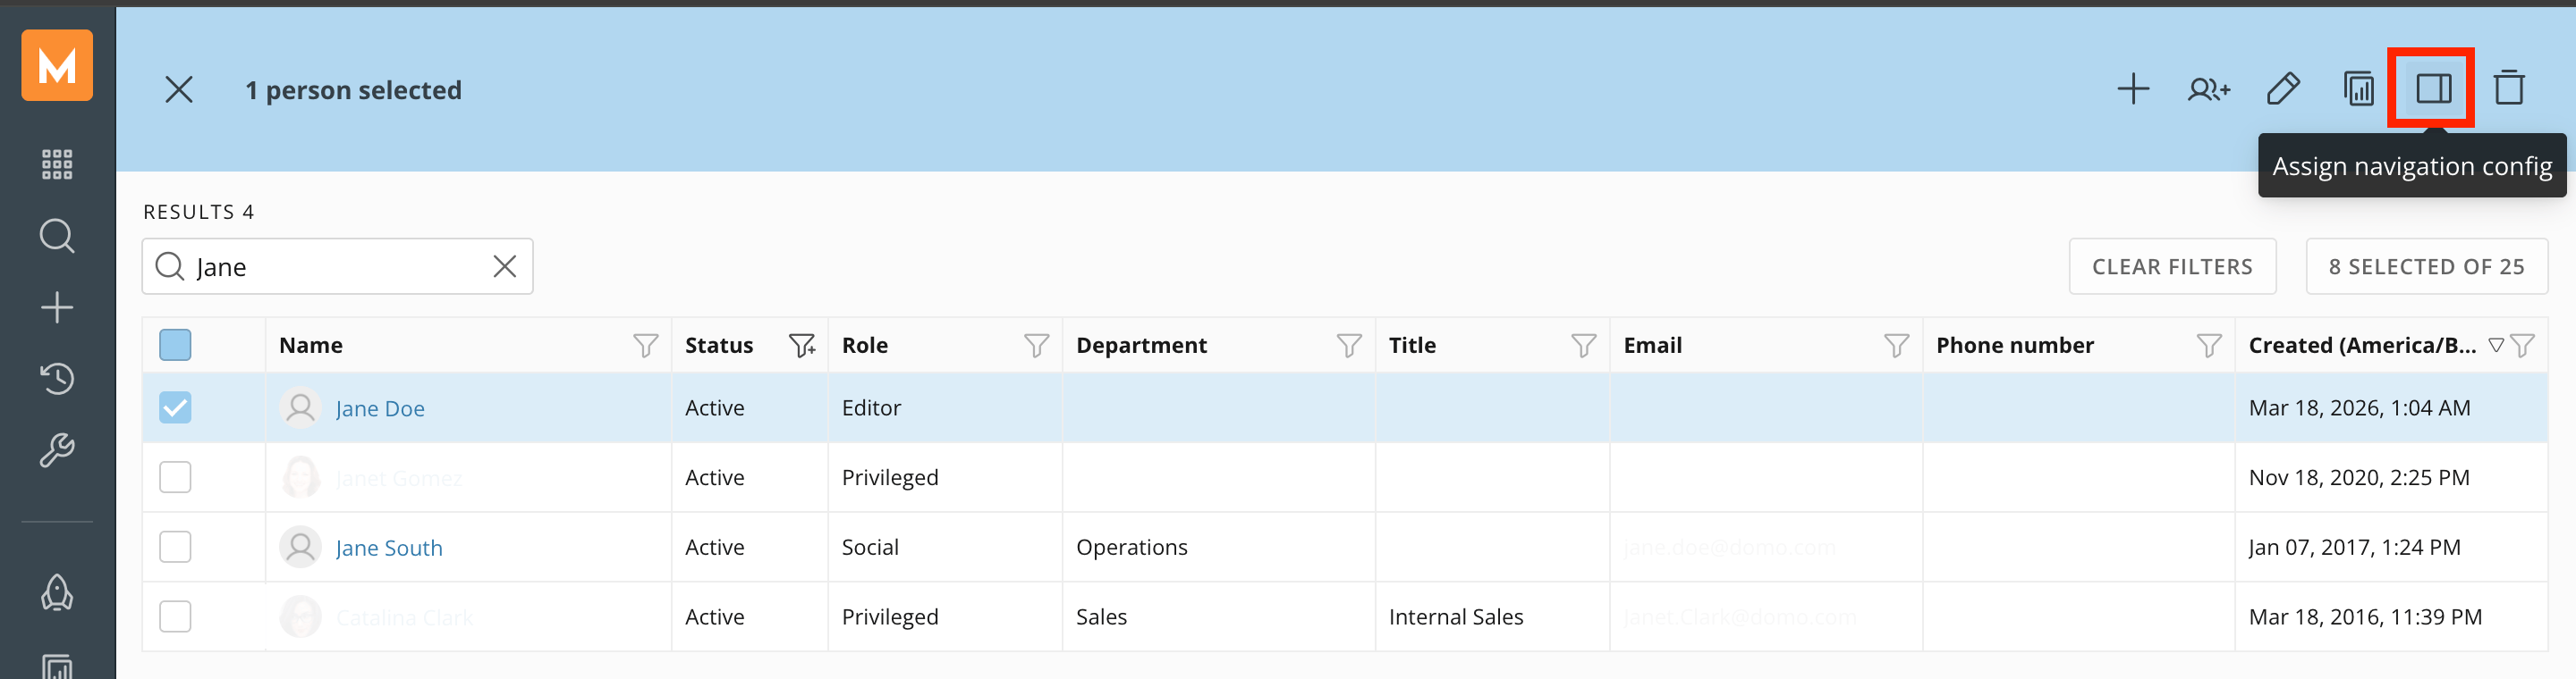Screen dimensions: 2576x679
Task: Open the Jane South profile link
Action: point(389,549)
